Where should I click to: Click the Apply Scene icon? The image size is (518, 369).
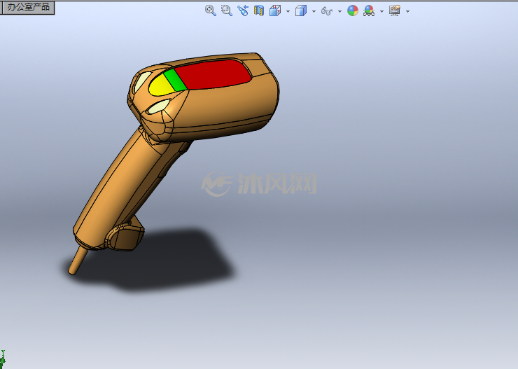[369, 11]
